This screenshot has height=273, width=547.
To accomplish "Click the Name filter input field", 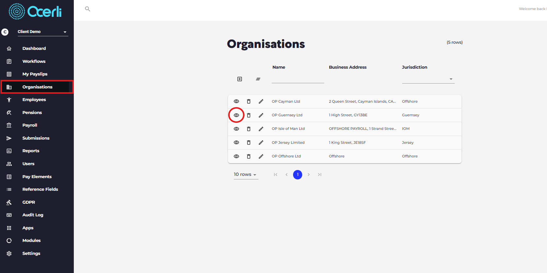I will point(298,79).
